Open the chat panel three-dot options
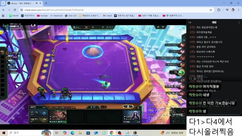242x136 pixels. (x=239, y=22)
